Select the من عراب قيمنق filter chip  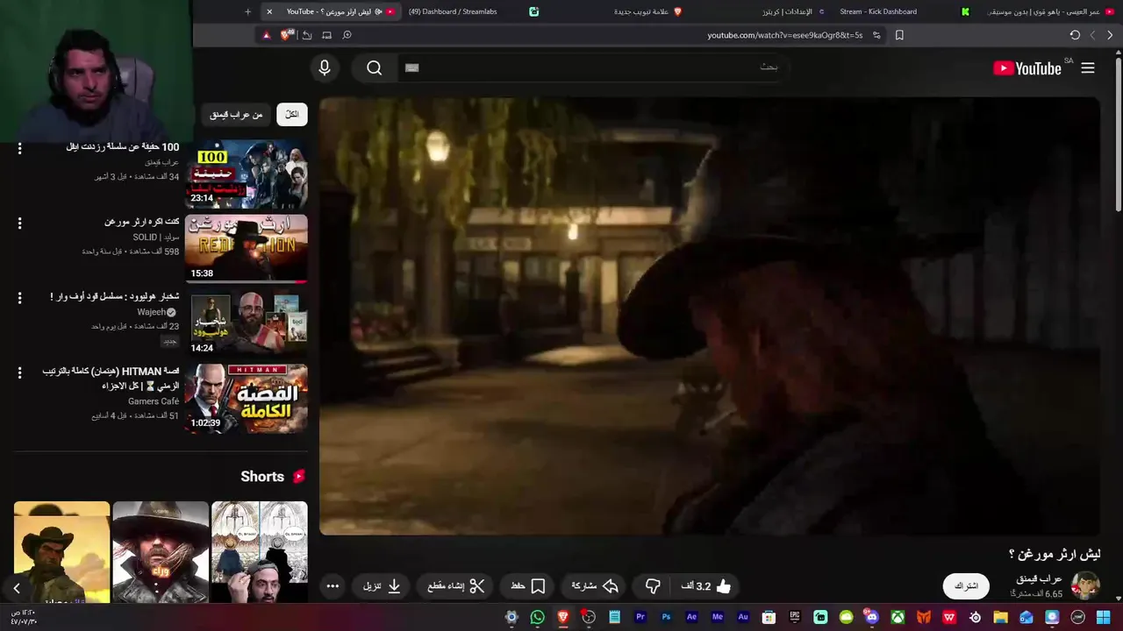tap(237, 115)
